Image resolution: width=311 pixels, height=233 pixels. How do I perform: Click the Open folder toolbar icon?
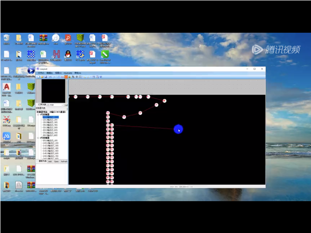(41, 77)
